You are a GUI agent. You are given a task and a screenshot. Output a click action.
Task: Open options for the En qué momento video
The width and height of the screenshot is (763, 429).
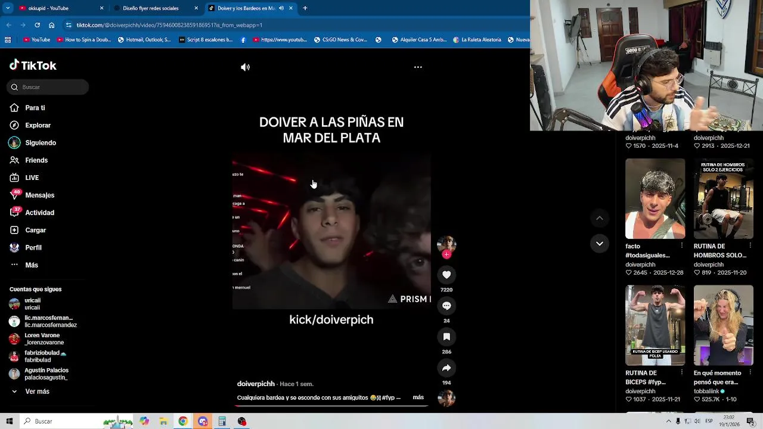[x=750, y=372]
